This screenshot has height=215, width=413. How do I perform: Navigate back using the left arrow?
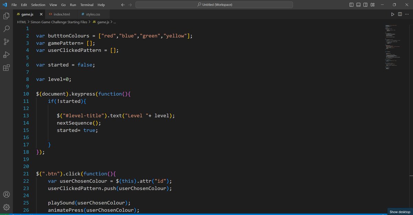click(123, 4)
